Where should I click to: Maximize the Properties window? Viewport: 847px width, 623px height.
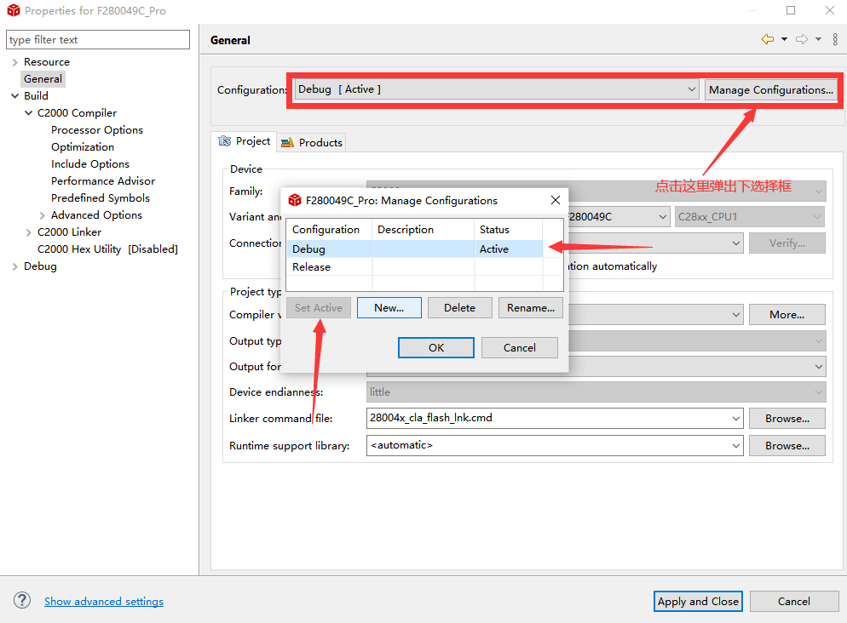[791, 10]
